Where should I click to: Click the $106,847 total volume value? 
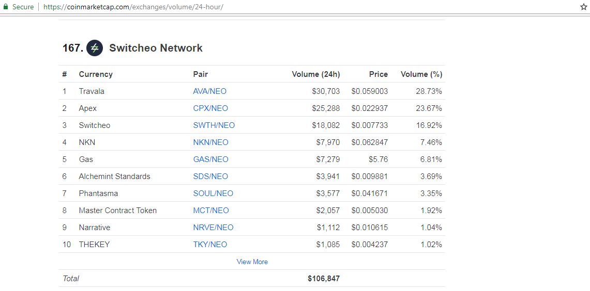pos(324,279)
